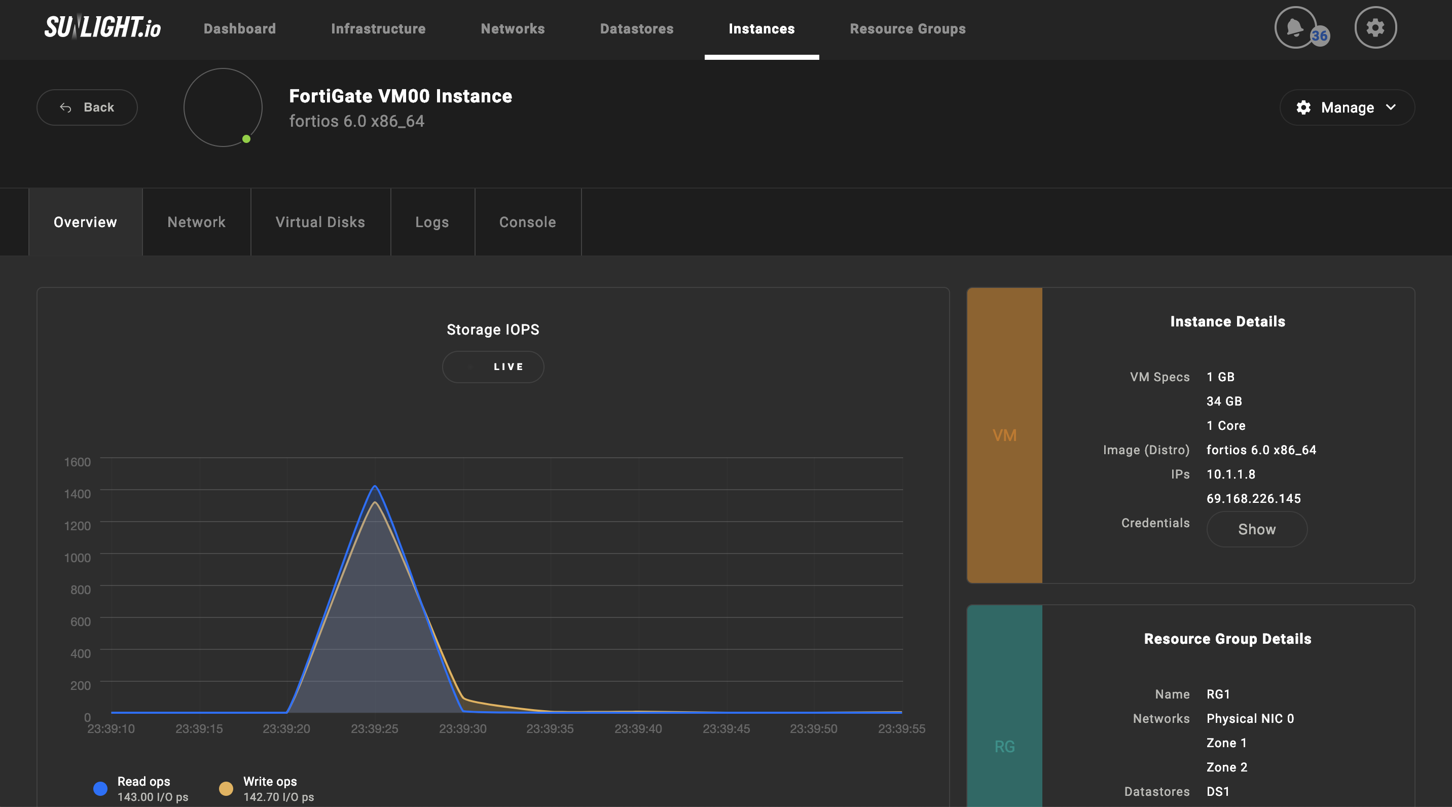Switch to the Console tab
Image resolution: width=1452 pixels, height=807 pixels.
528,222
